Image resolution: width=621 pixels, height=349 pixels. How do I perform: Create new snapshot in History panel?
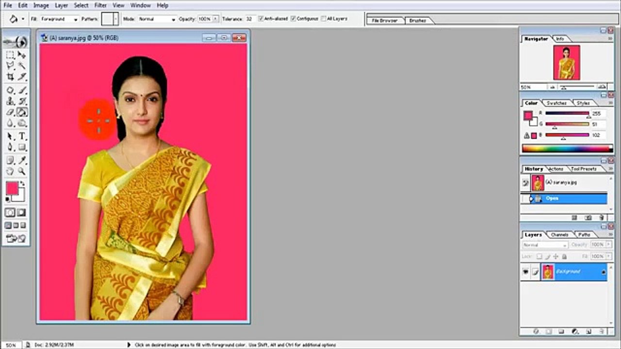pos(588,218)
